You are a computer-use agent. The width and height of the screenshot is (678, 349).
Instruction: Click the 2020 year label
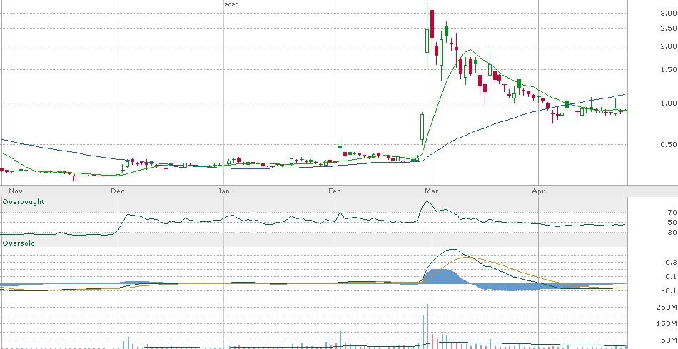click(231, 4)
